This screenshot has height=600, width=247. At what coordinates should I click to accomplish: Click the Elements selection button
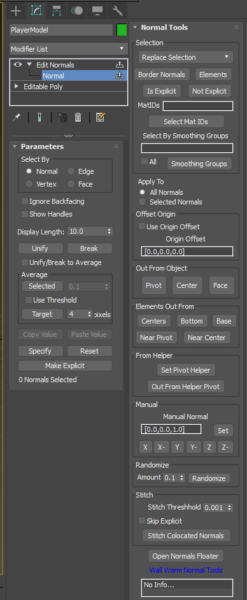pos(213,75)
